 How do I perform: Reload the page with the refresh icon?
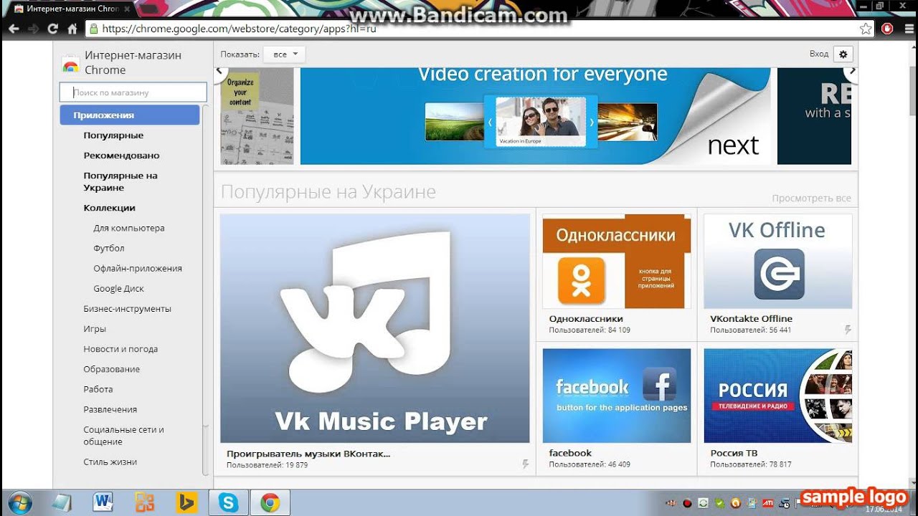click(52, 29)
